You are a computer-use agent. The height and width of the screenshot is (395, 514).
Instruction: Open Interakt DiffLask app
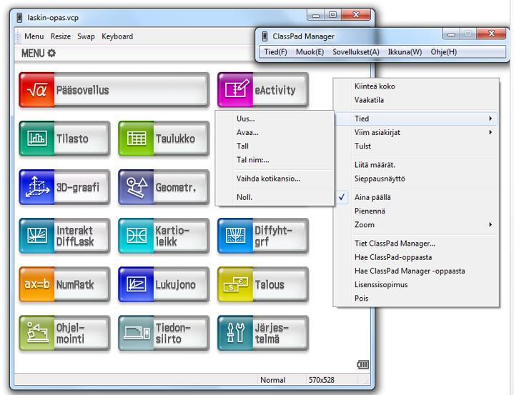click(x=64, y=236)
